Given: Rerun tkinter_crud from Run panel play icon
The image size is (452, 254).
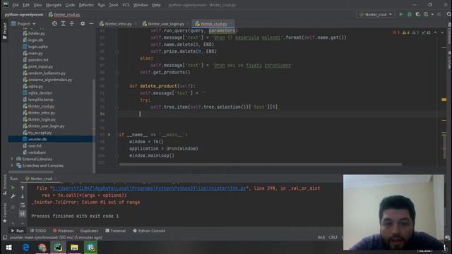Looking at the screenshot, I should 13,188.
